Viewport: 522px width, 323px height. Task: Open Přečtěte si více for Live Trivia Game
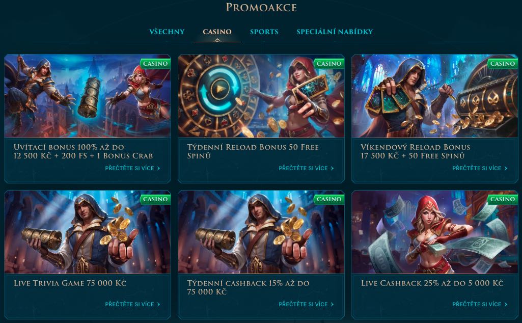coord(132,304)
